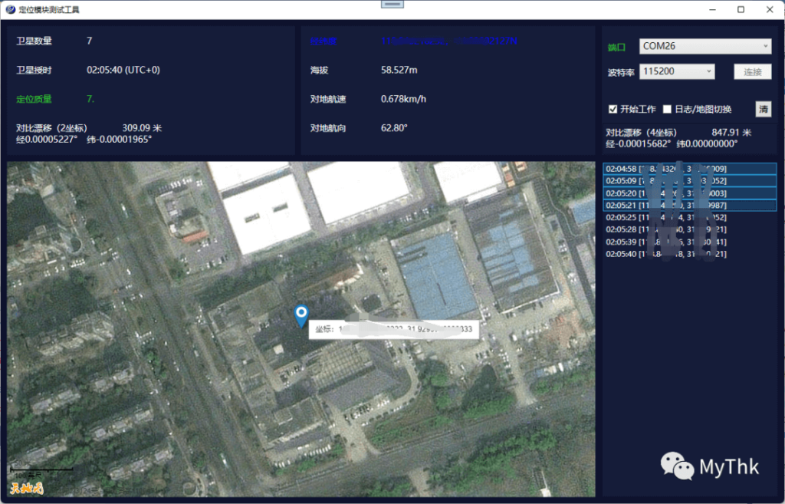Viewport: 785px width, 504px height.
Task: Click the map scale bar at bottom left
Action: point(42,469)
